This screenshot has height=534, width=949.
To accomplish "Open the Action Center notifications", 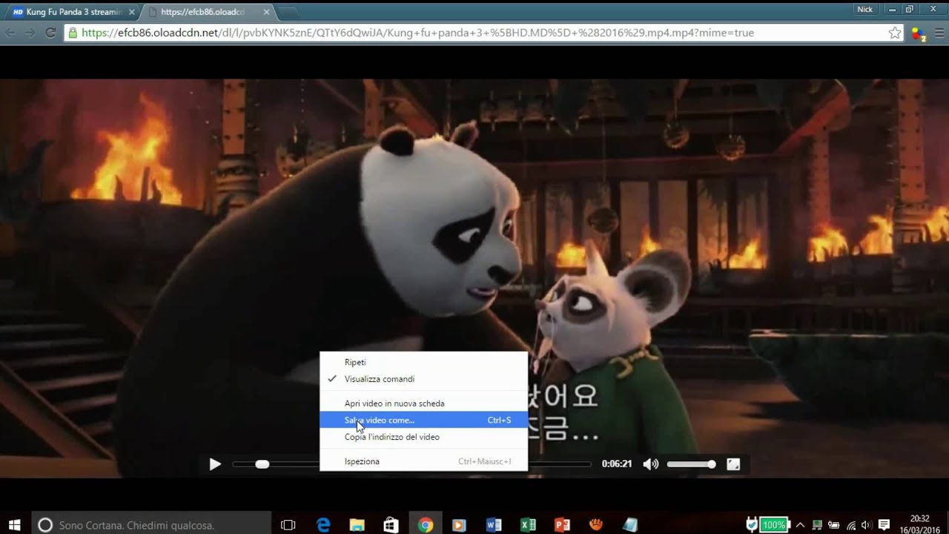I will click(884, 525).
